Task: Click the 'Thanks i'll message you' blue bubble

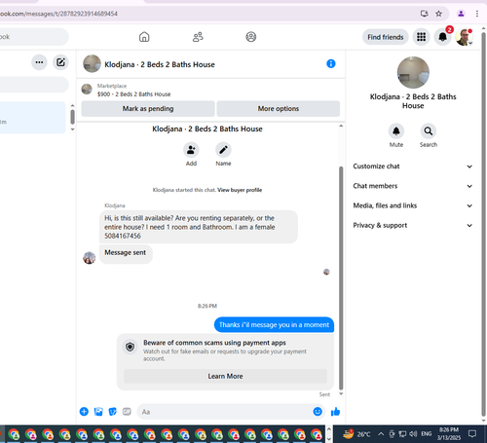Action: point(274,325)
